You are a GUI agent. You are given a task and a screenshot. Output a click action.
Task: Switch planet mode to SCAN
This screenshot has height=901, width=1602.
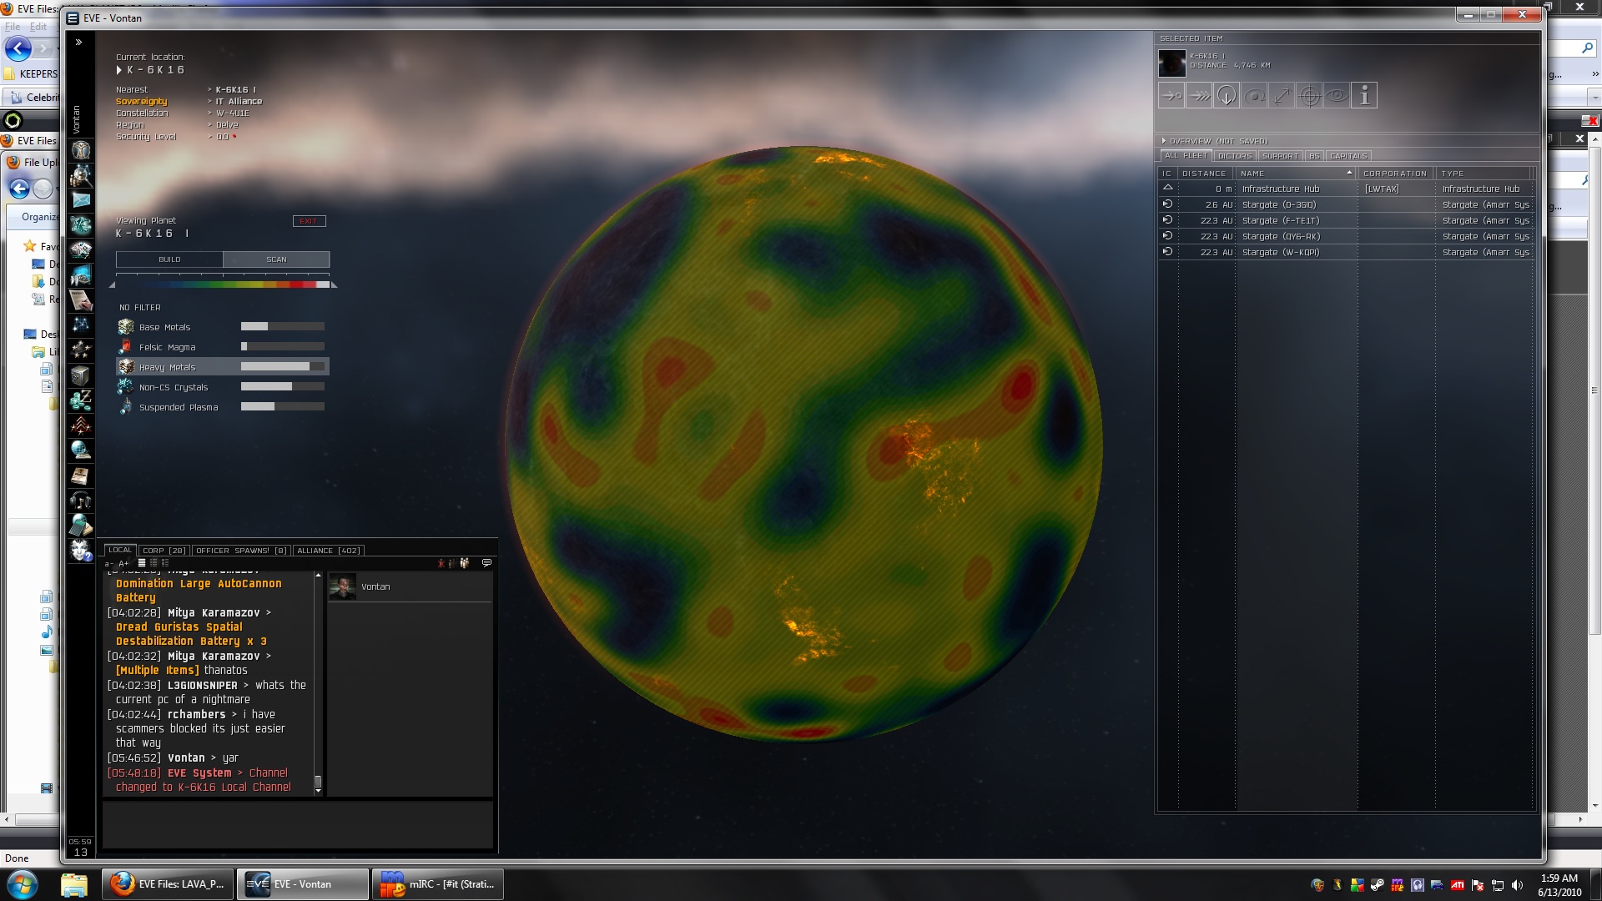[x=276, y=259]
